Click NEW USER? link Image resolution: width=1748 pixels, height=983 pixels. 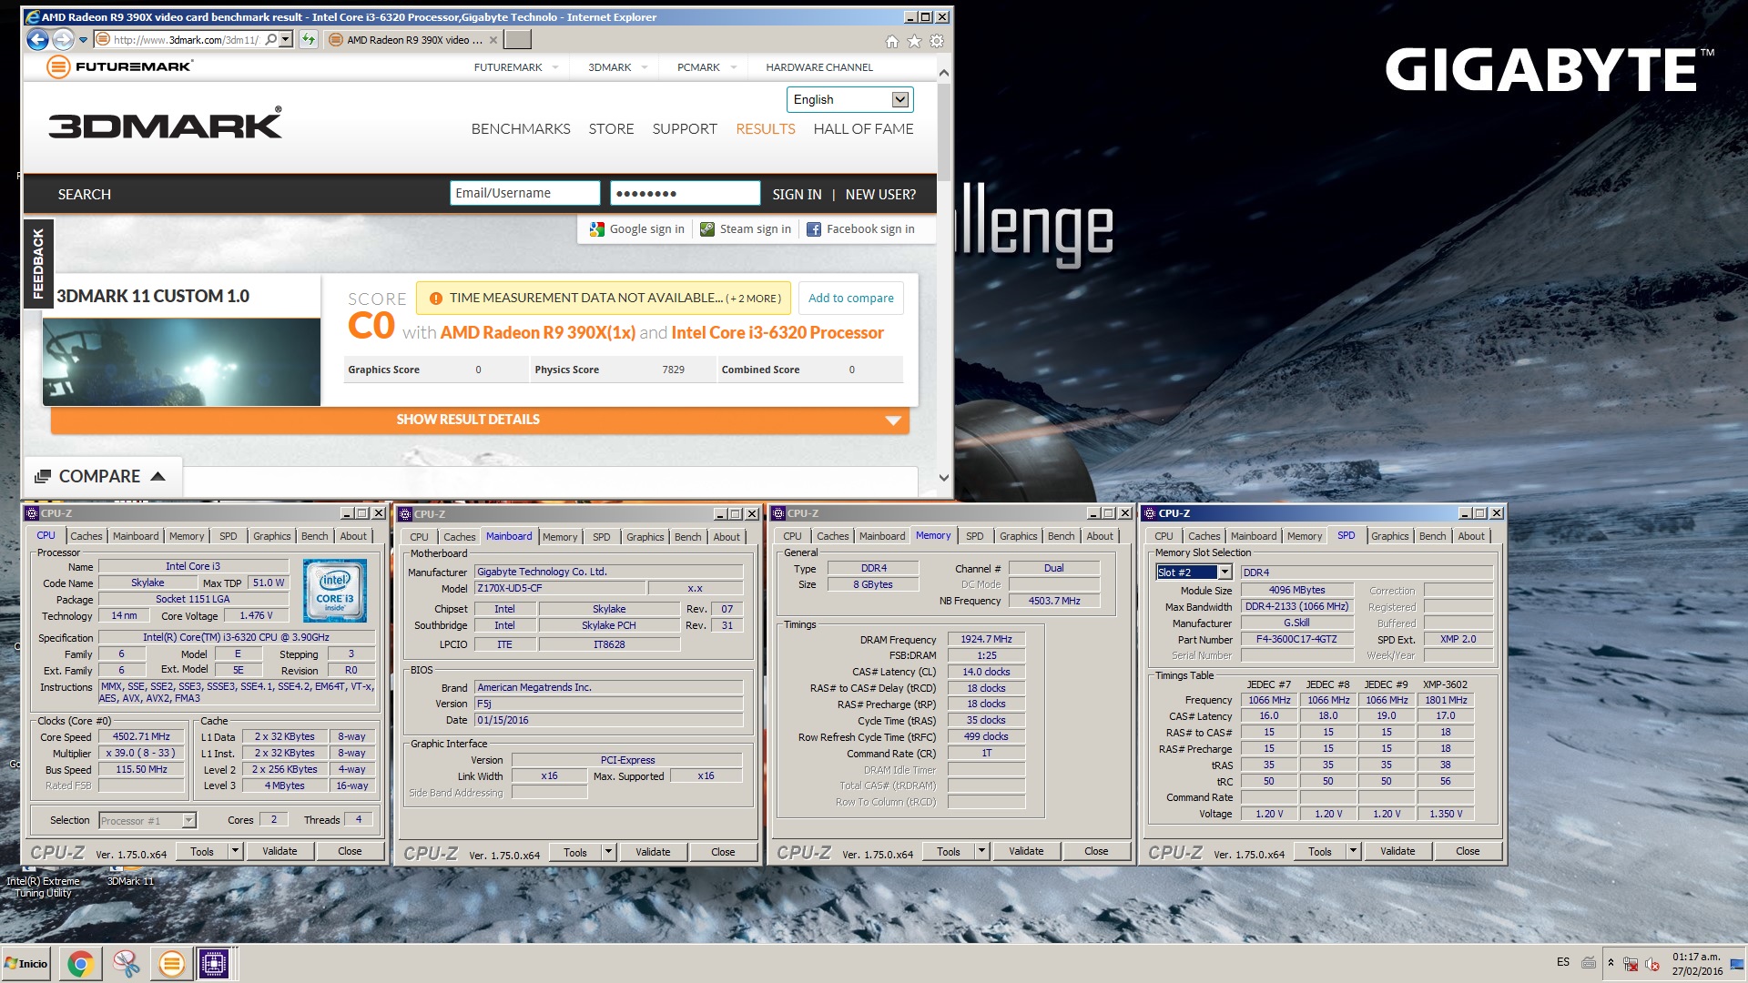point(880,194)
